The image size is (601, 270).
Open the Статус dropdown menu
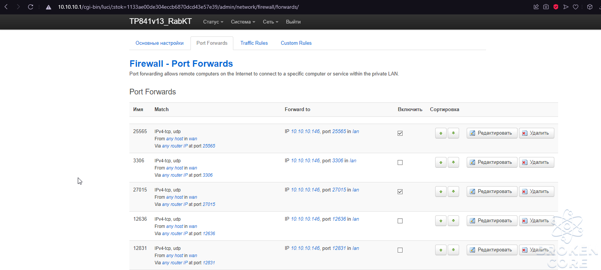[213, 22]
